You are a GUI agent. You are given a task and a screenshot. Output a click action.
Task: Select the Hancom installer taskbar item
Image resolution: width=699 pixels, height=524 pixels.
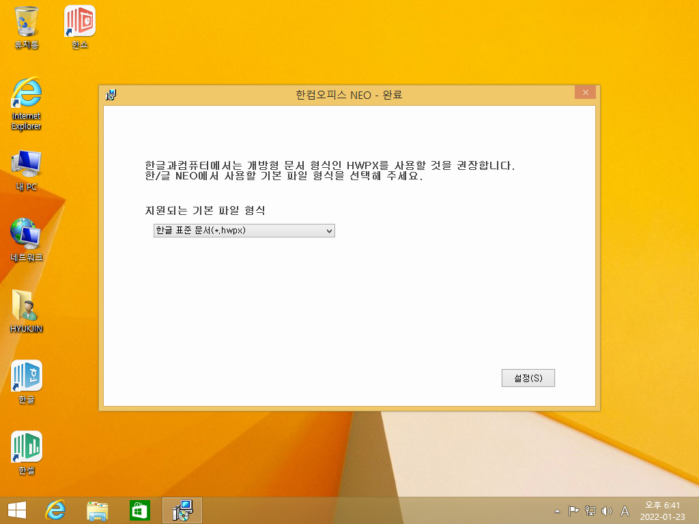click(182, 510)
